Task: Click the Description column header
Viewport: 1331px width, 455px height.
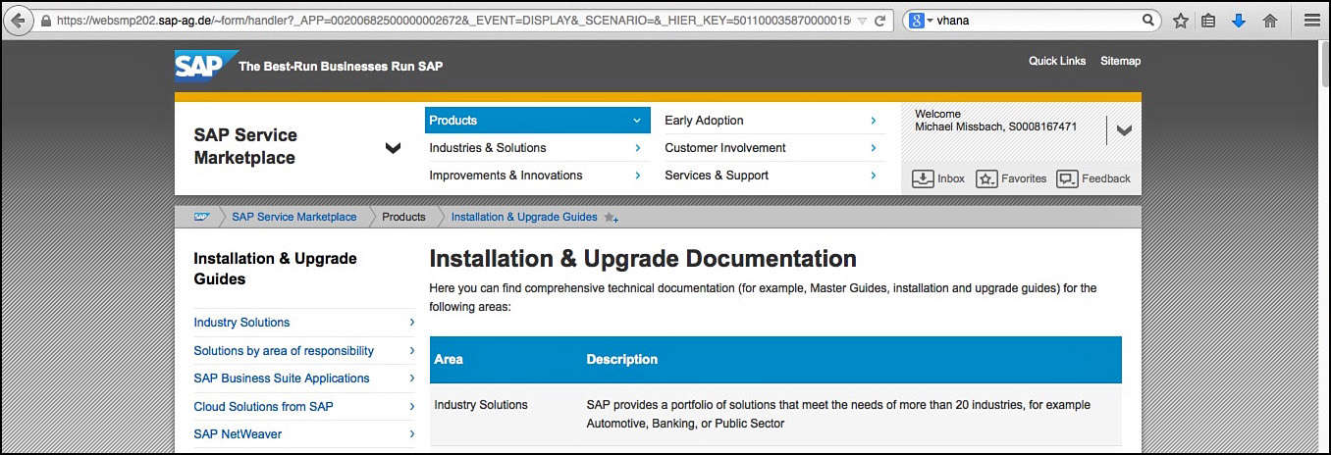Action: click(622, 360)
